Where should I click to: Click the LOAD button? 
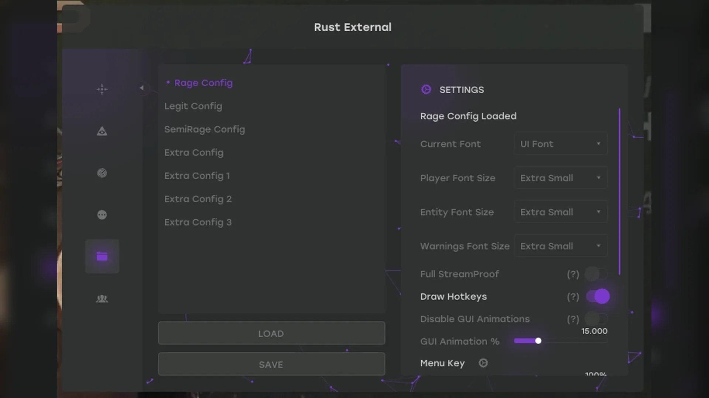coord(271,333)
